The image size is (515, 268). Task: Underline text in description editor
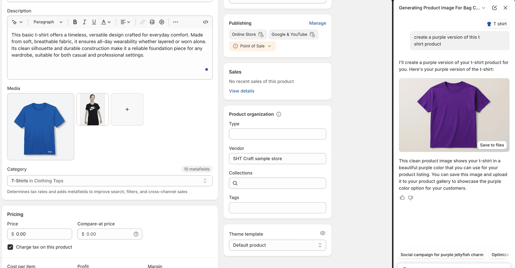[94, 22]
